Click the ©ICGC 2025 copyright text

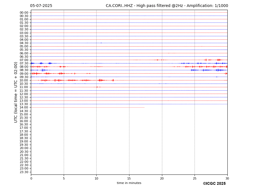[x=214, y=184]
